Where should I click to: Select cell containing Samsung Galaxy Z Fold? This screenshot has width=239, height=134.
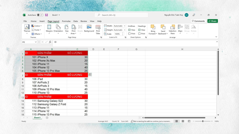pos(52,104)
